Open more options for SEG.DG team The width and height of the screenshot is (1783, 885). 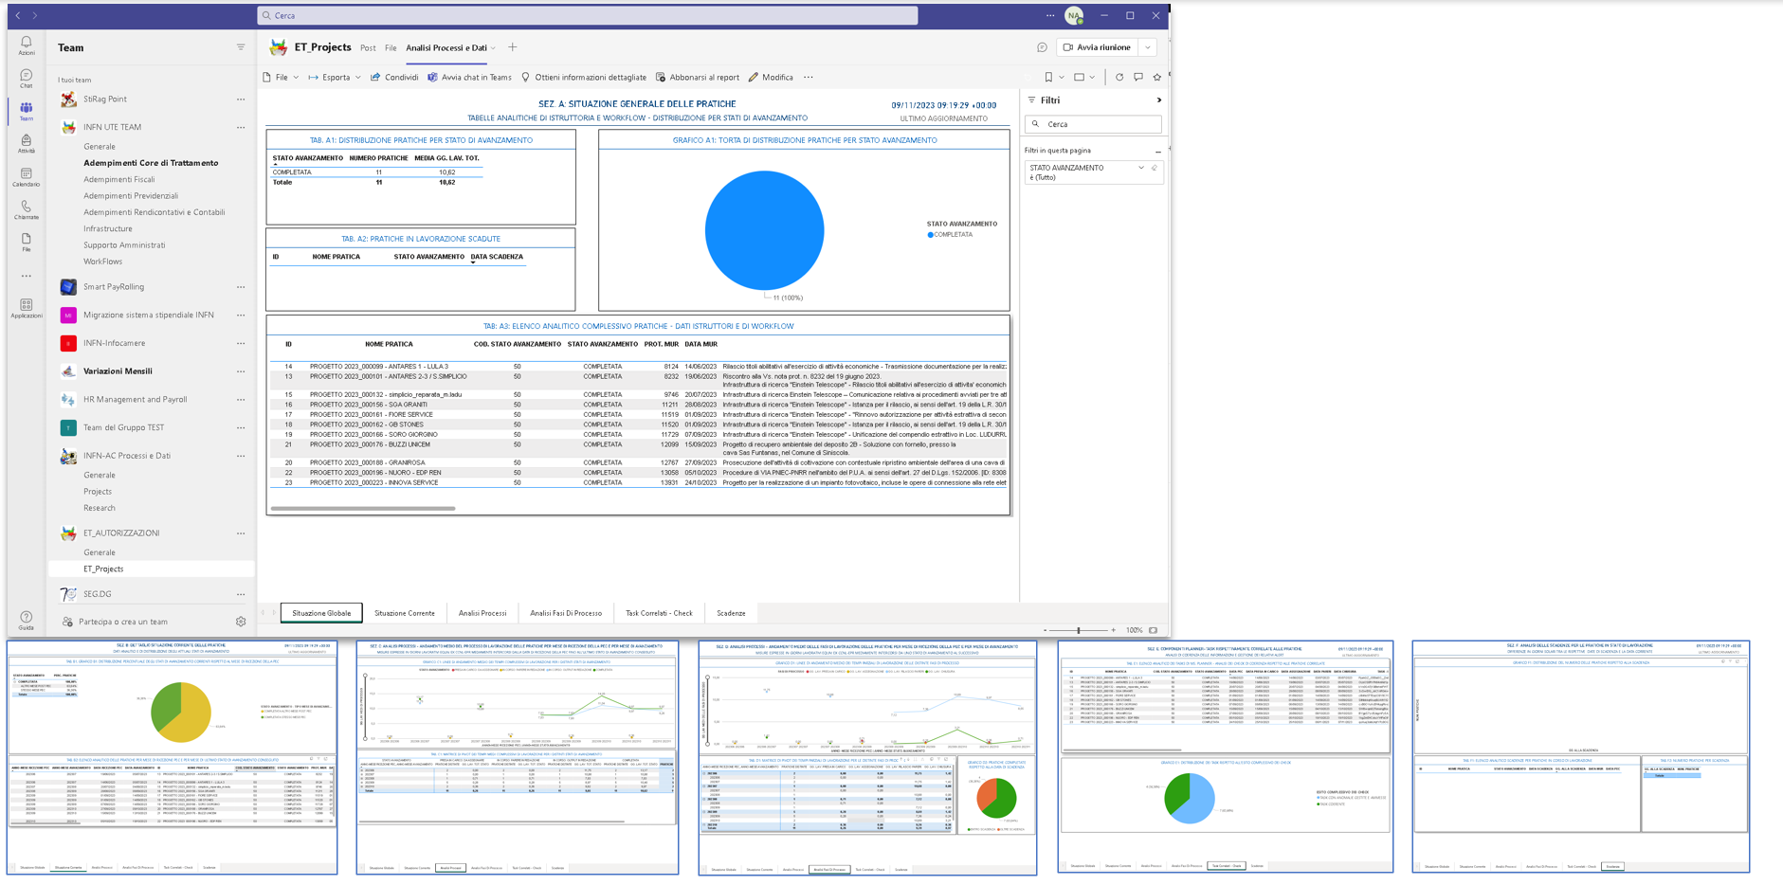tap(241, 594)
